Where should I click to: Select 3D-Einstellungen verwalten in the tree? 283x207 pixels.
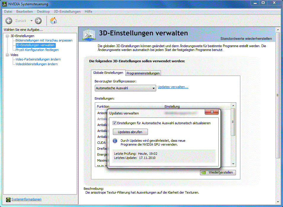[x=35, y=45]
